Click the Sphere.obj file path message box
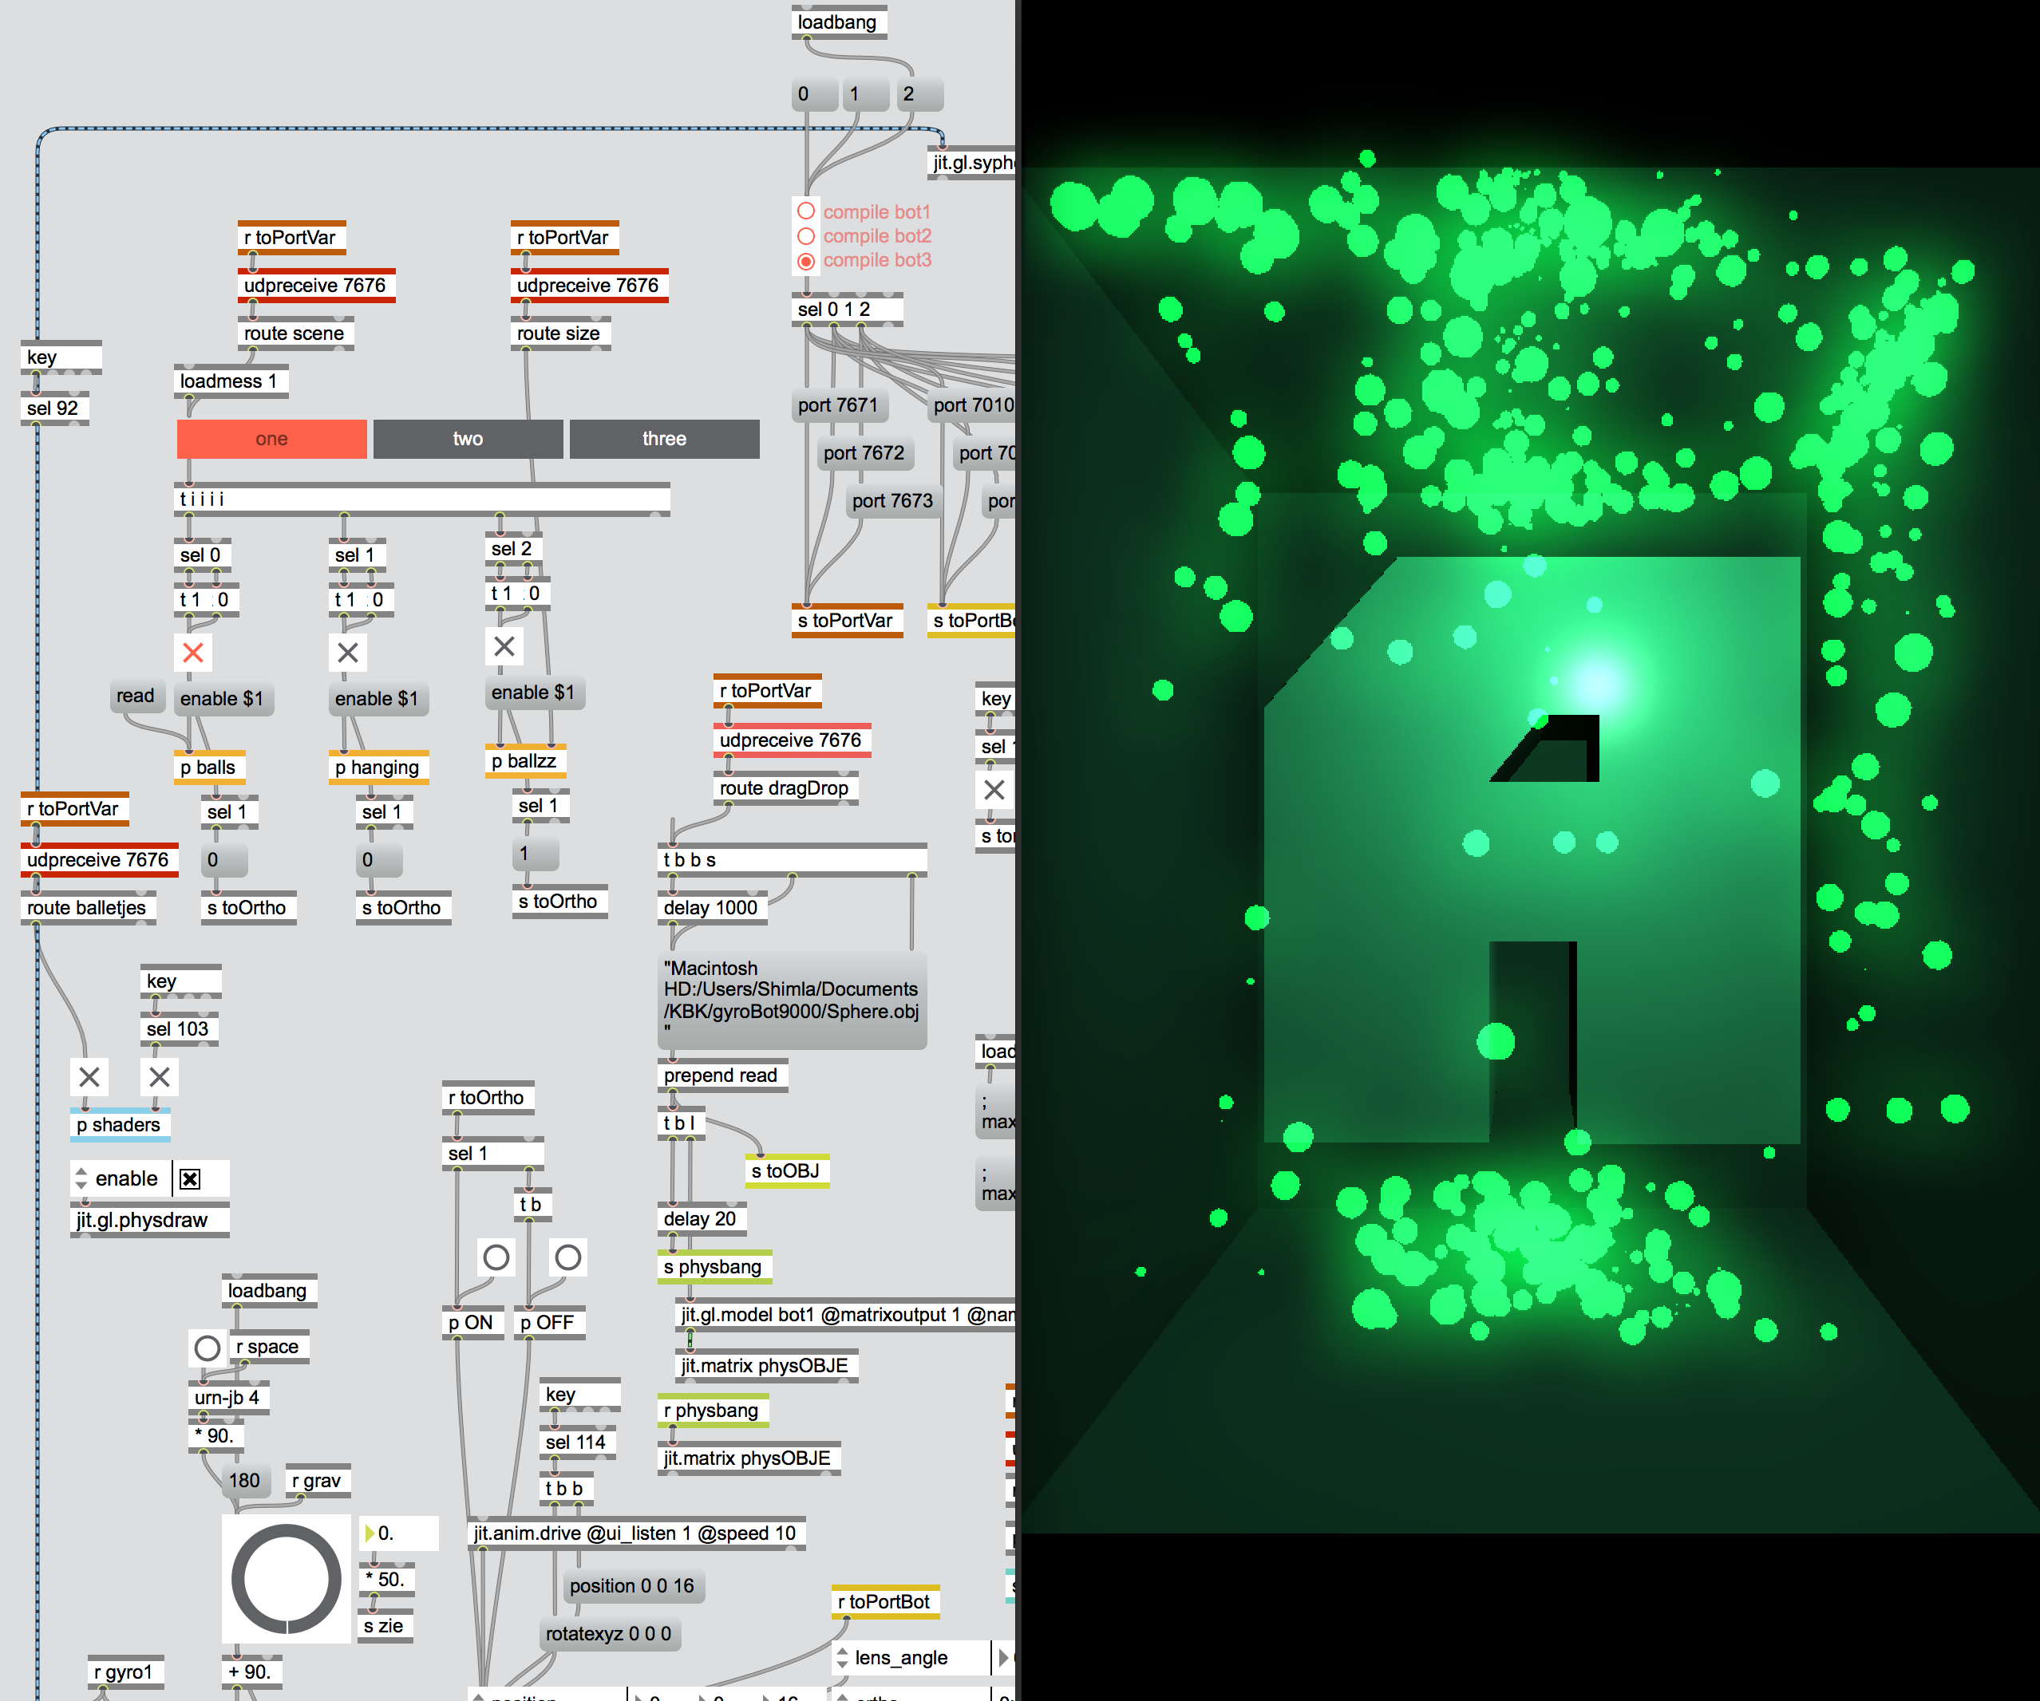2040x1701 pixels. [x=791, y=1000]
